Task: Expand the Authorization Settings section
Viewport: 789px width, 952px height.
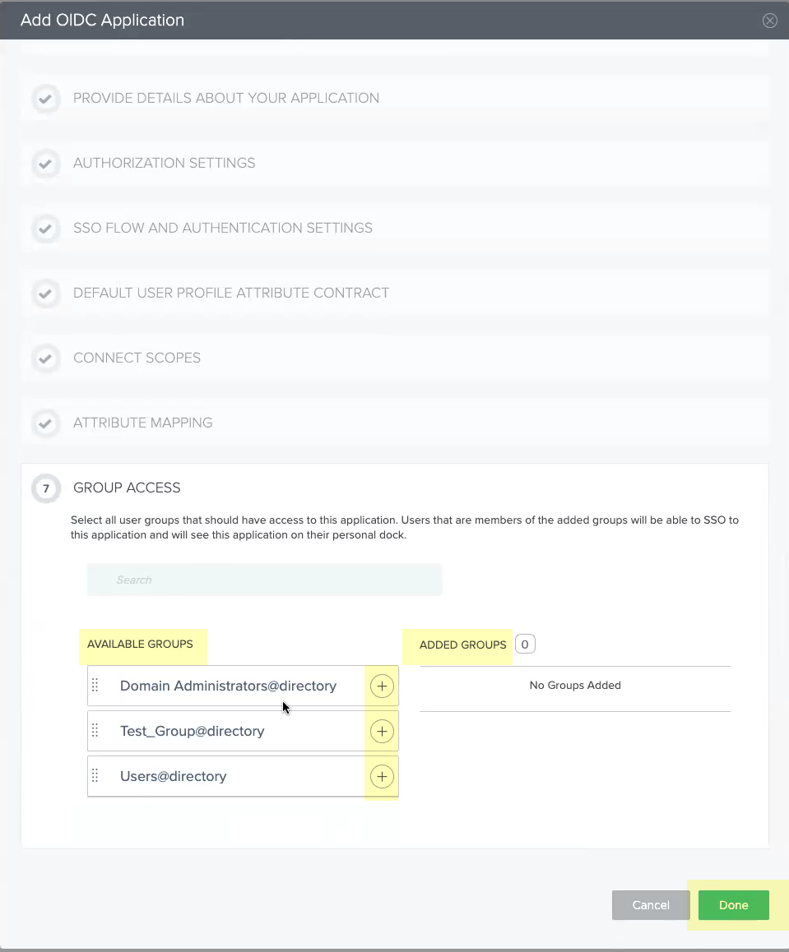Action: pyautogui.click(x=165, y=164)
